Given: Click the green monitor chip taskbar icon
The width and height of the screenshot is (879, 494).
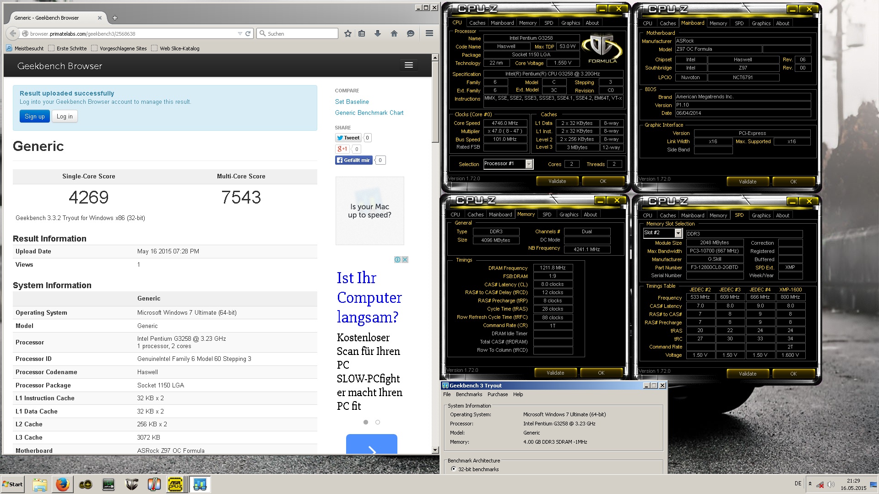Looking at the screenshot, I should pos(109,484).
